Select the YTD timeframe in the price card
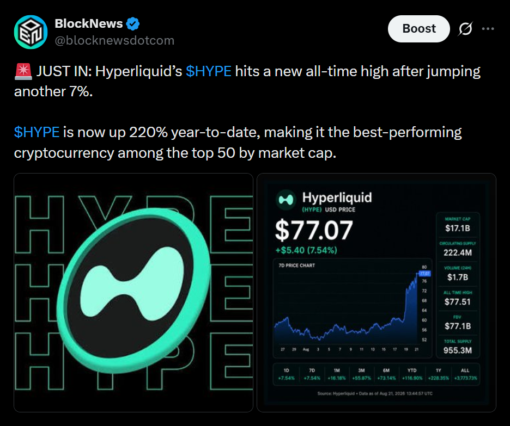 tap(412, 374)
